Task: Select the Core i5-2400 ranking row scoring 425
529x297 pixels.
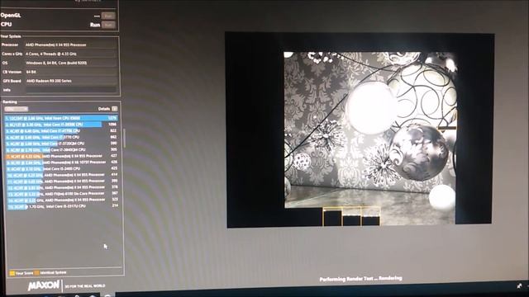Action: click(61, 168)
